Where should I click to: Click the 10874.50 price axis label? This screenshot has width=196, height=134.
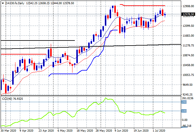click(x=188, y=55)
